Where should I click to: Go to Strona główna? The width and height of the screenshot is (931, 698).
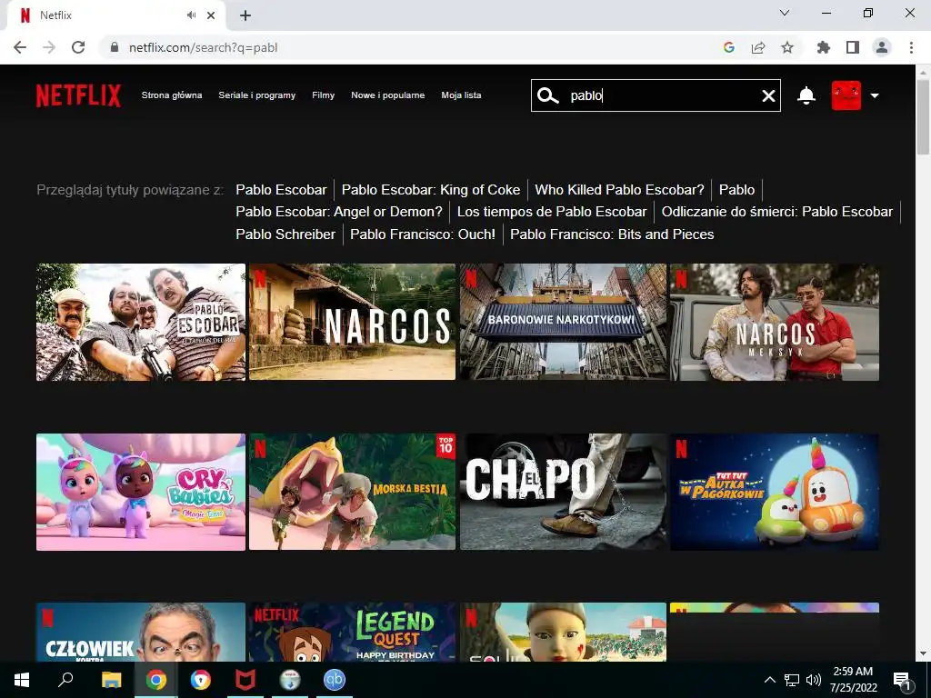(x=172, y=95)
